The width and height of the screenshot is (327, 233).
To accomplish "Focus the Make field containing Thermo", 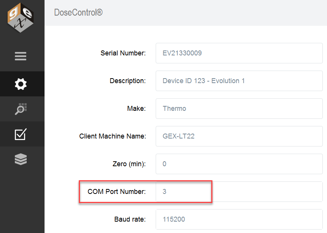I will pos(239,109).
